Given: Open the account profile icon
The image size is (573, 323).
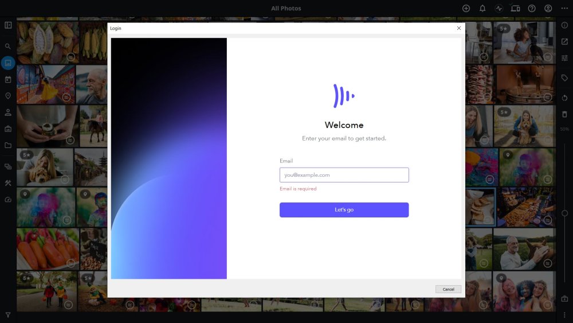Looking at the screenshot, I should pyautogui.click(x=548, y=9).
